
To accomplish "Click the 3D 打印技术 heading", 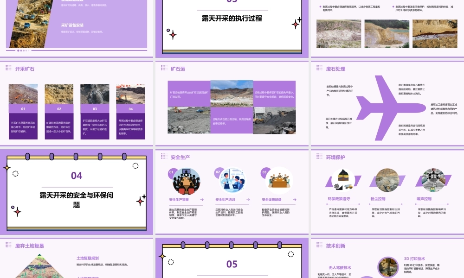I will 414,259.
